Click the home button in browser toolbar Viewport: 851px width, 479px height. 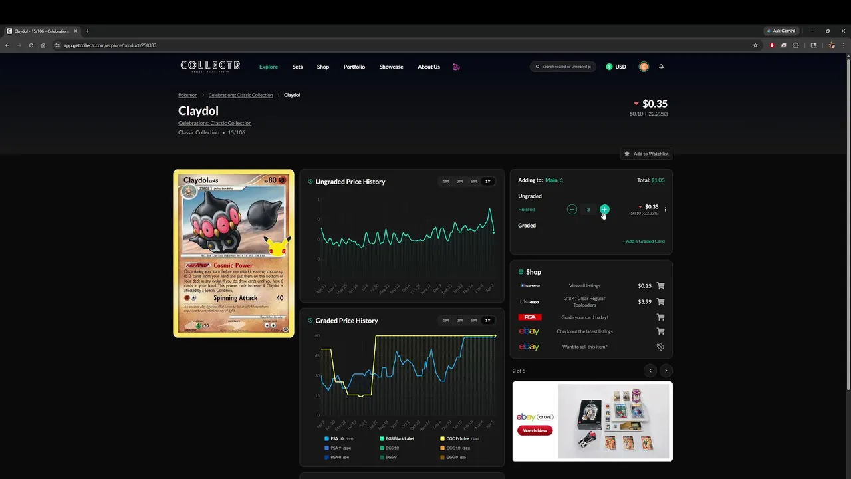click(x=43, y=45)
